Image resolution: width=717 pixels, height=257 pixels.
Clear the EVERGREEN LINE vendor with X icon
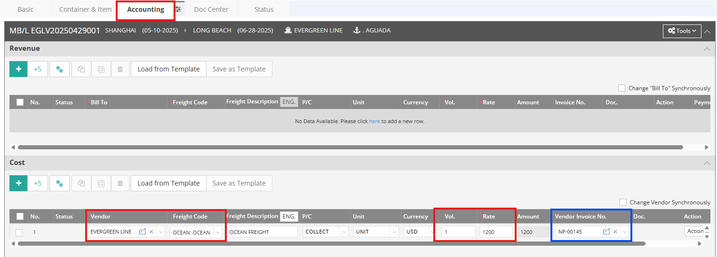(151, 232)
